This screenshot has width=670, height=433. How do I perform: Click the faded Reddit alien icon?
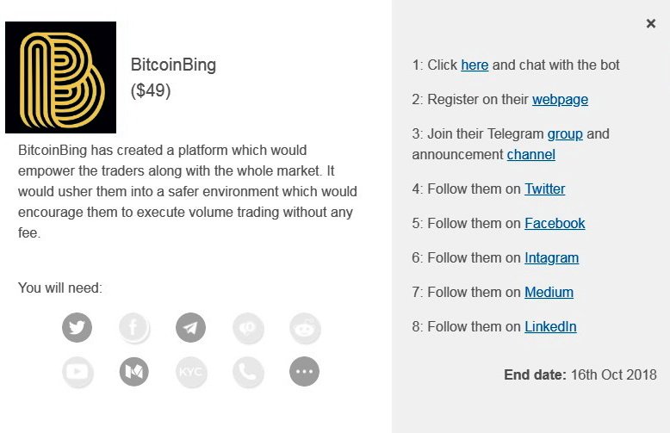click(305, 328)
